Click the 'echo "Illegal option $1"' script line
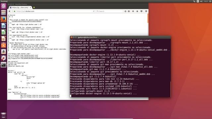The image size is (212, 119). (36, 83)
